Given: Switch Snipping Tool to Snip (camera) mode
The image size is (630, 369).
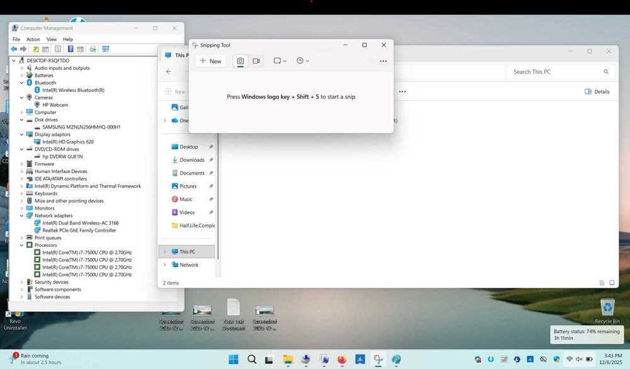Looking at the screenshot, I should pos(240,61).
